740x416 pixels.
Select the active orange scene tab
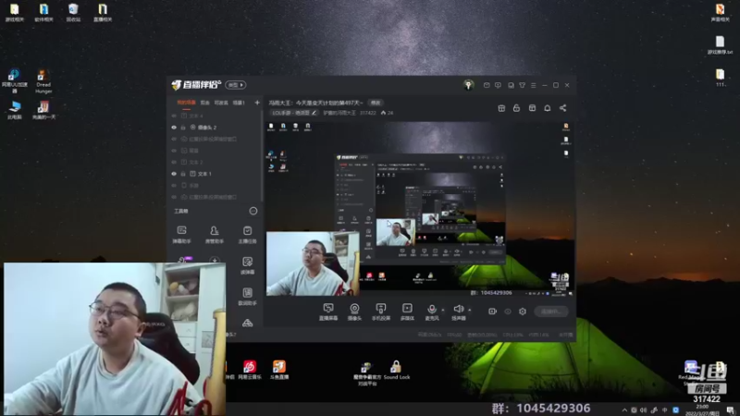click(x=186, y=103)
